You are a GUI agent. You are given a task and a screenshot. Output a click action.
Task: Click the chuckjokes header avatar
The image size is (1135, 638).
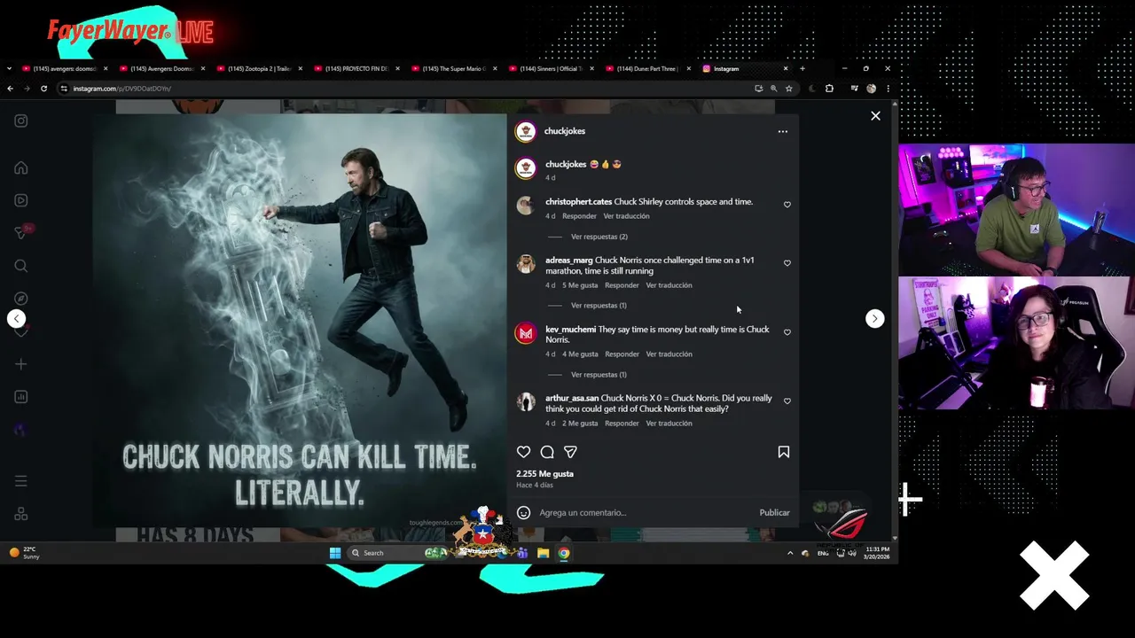coord(526,131)
